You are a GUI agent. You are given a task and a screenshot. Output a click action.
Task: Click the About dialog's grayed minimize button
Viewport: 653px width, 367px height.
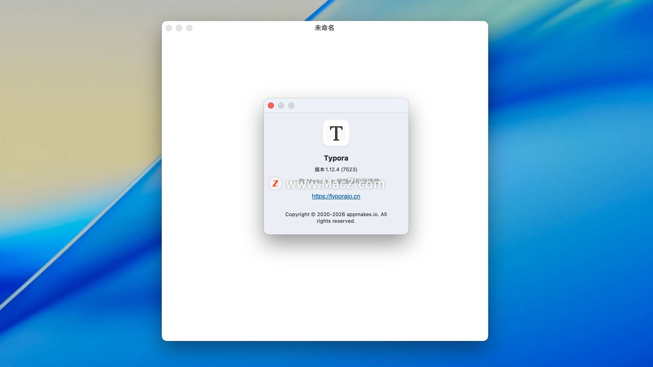point(281,106)
